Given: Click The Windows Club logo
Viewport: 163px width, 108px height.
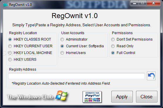Looking at the screenshot, I should click(38, 96).
